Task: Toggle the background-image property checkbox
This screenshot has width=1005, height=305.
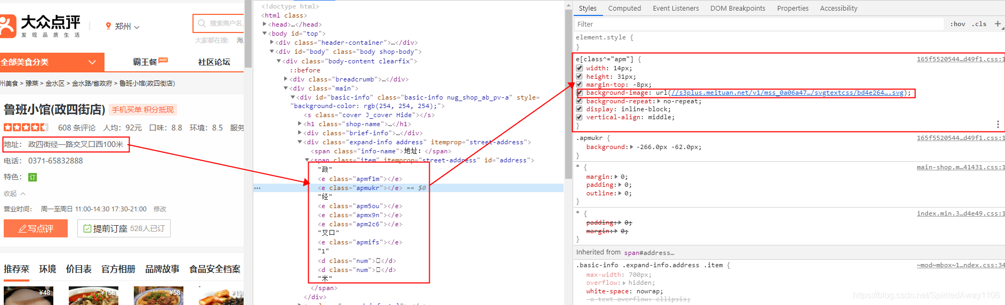Action: [x=579, y=93]
